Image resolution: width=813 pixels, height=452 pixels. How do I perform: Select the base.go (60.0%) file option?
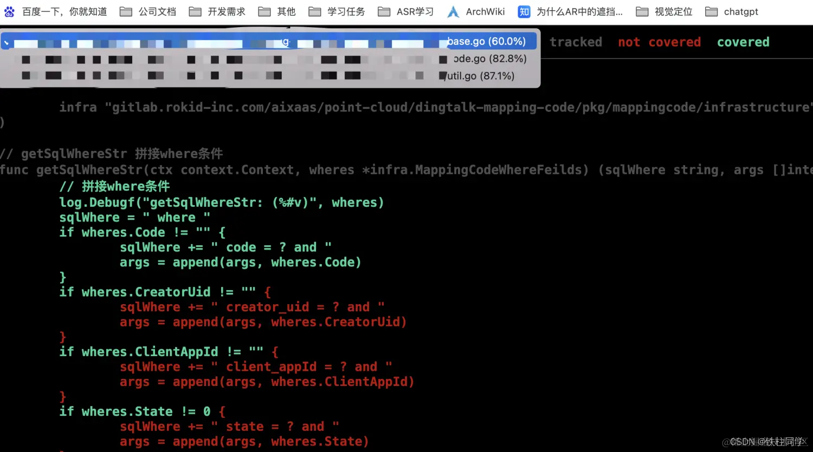(269, 41)
